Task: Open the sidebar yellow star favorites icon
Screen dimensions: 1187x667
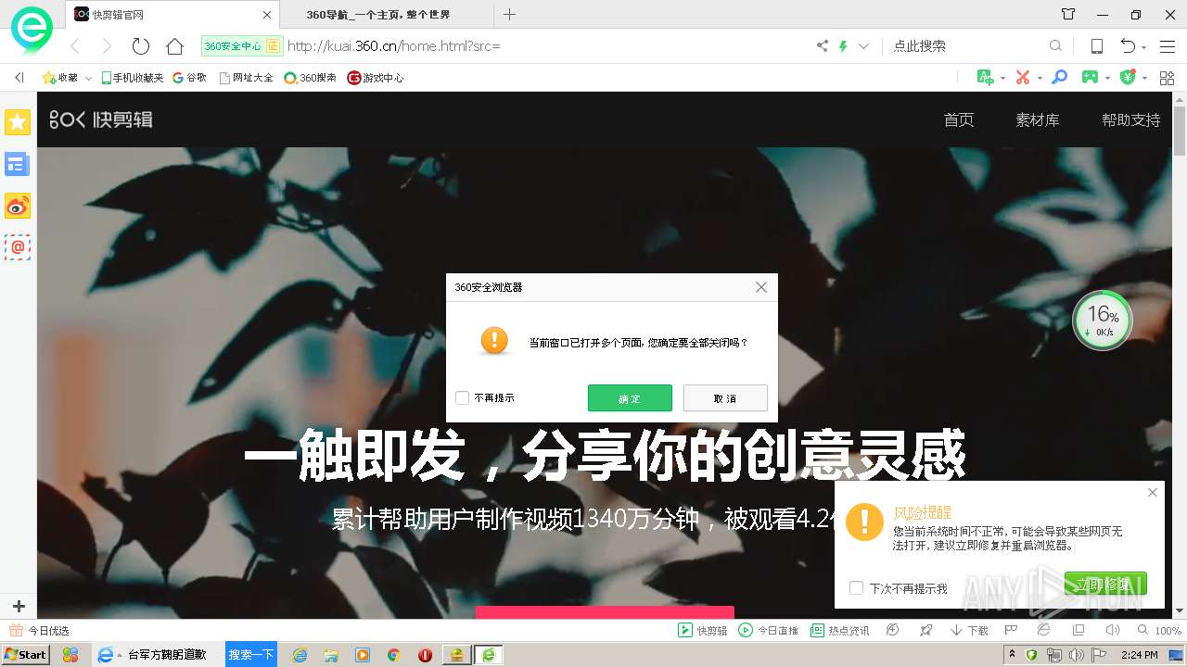Action: (18, 121)
